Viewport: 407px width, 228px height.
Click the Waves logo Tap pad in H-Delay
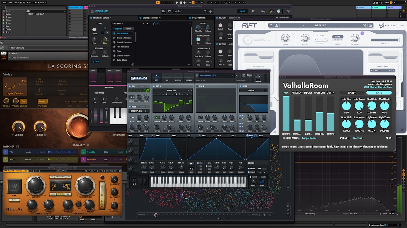[x=14, y=186]
